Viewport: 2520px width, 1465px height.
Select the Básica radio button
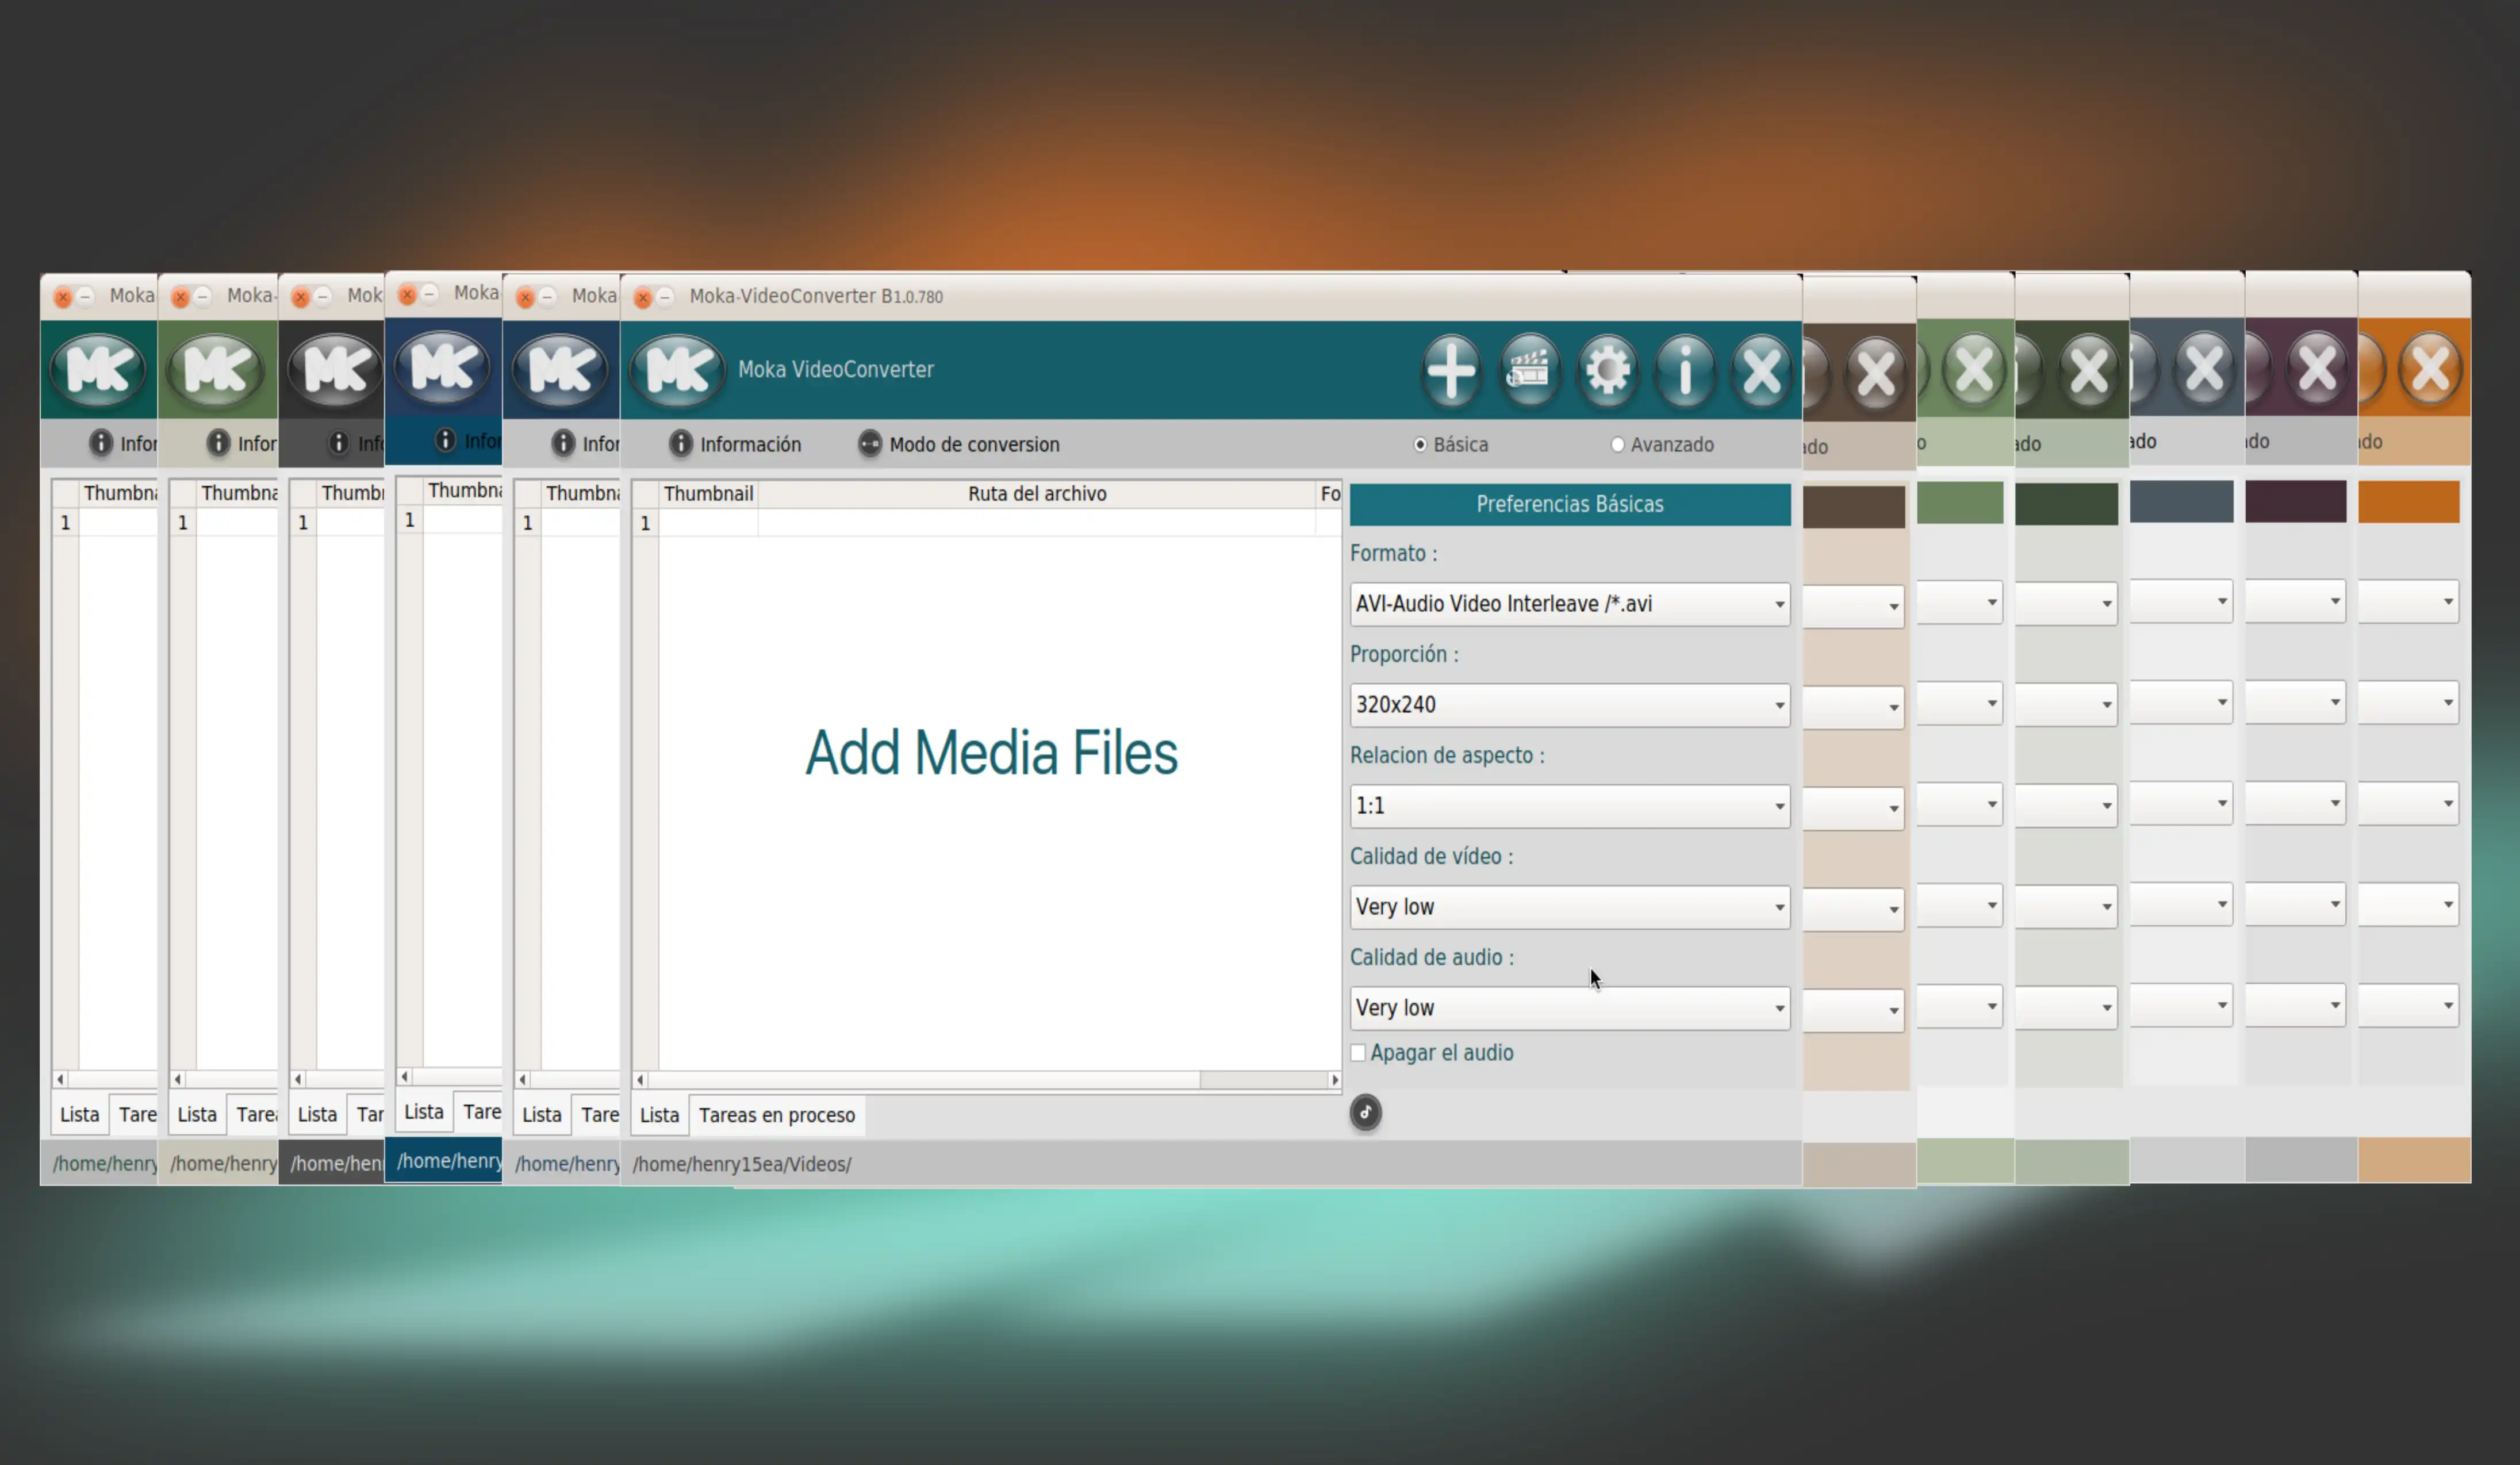pos(1420,445)
